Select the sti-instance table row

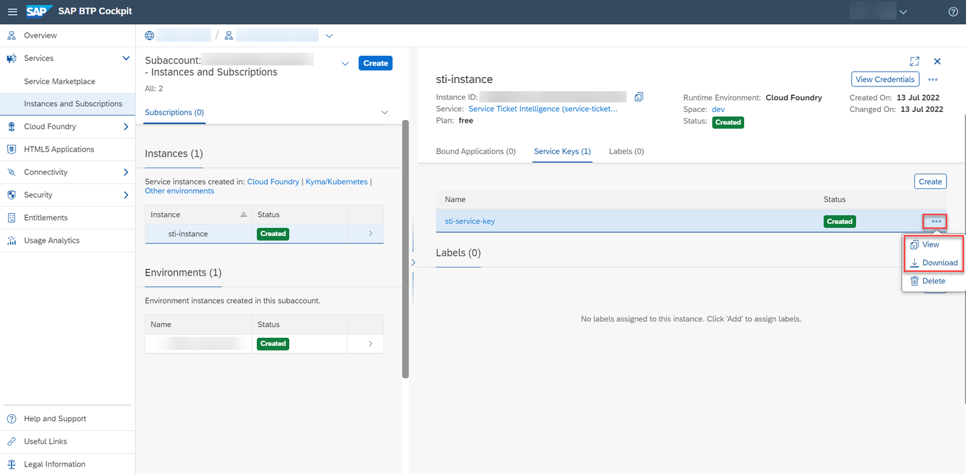click(264, 234)
